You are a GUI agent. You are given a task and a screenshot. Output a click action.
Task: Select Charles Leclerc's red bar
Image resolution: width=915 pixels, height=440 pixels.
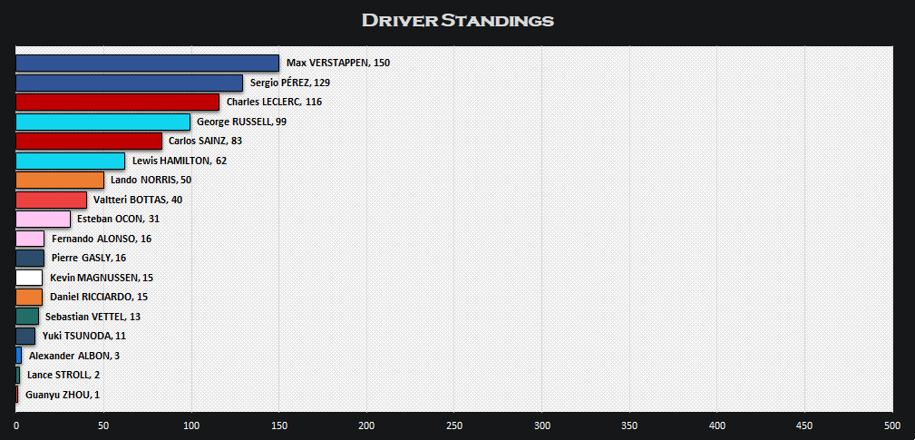(117, 102)
